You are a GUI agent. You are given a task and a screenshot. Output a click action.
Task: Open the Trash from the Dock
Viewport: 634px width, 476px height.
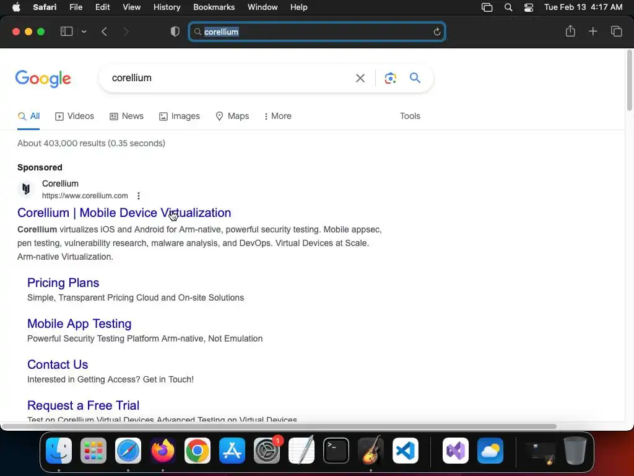pos(575,451)
